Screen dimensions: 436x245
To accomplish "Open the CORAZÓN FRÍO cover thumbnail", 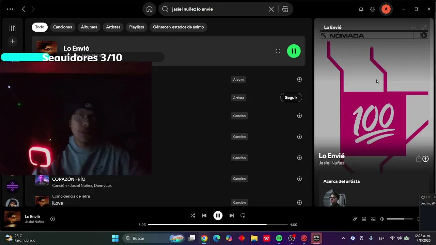I will (42, 180).
